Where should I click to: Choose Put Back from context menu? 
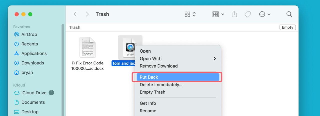pos(177,77)
